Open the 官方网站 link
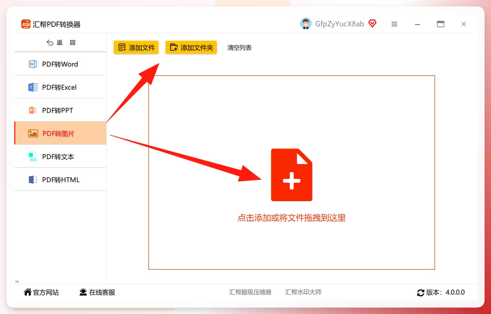 click(41, 292)
